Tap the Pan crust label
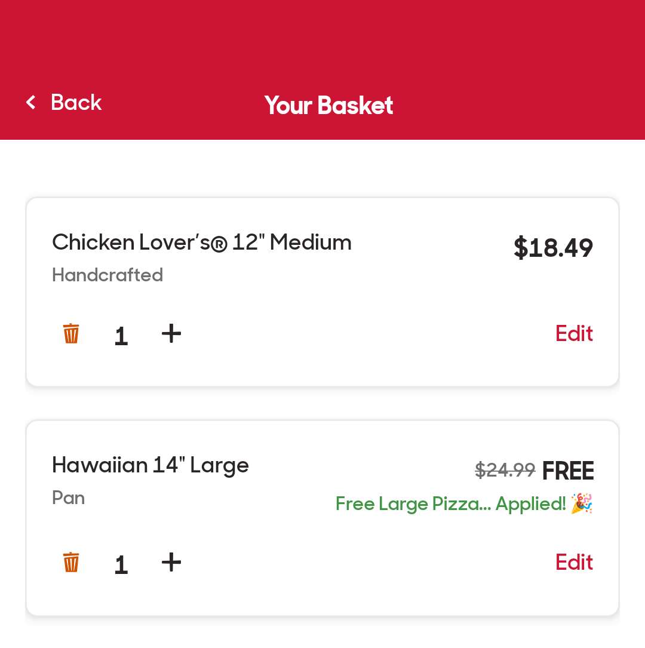Screen dimensions: 645x648 click(x=69, y=497)
